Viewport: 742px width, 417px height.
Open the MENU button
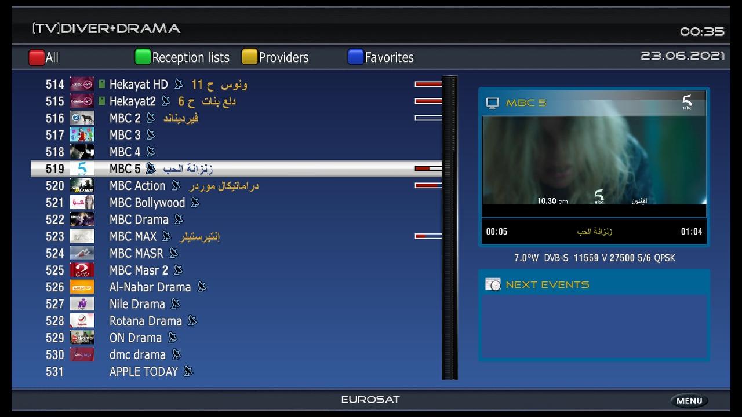click(x=689, y=401)
